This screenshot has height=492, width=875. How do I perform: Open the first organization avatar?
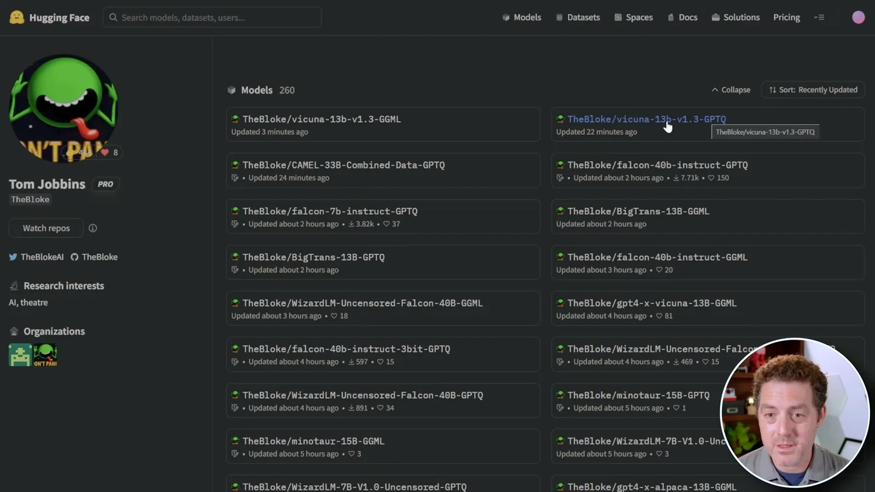tap(20, 355)
